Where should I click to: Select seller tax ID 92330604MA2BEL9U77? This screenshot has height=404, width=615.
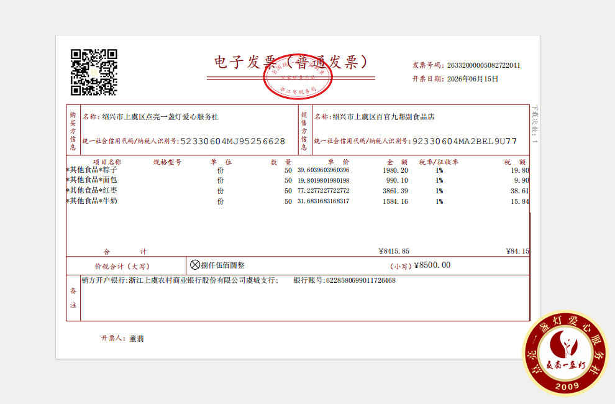tap(465, 141)
